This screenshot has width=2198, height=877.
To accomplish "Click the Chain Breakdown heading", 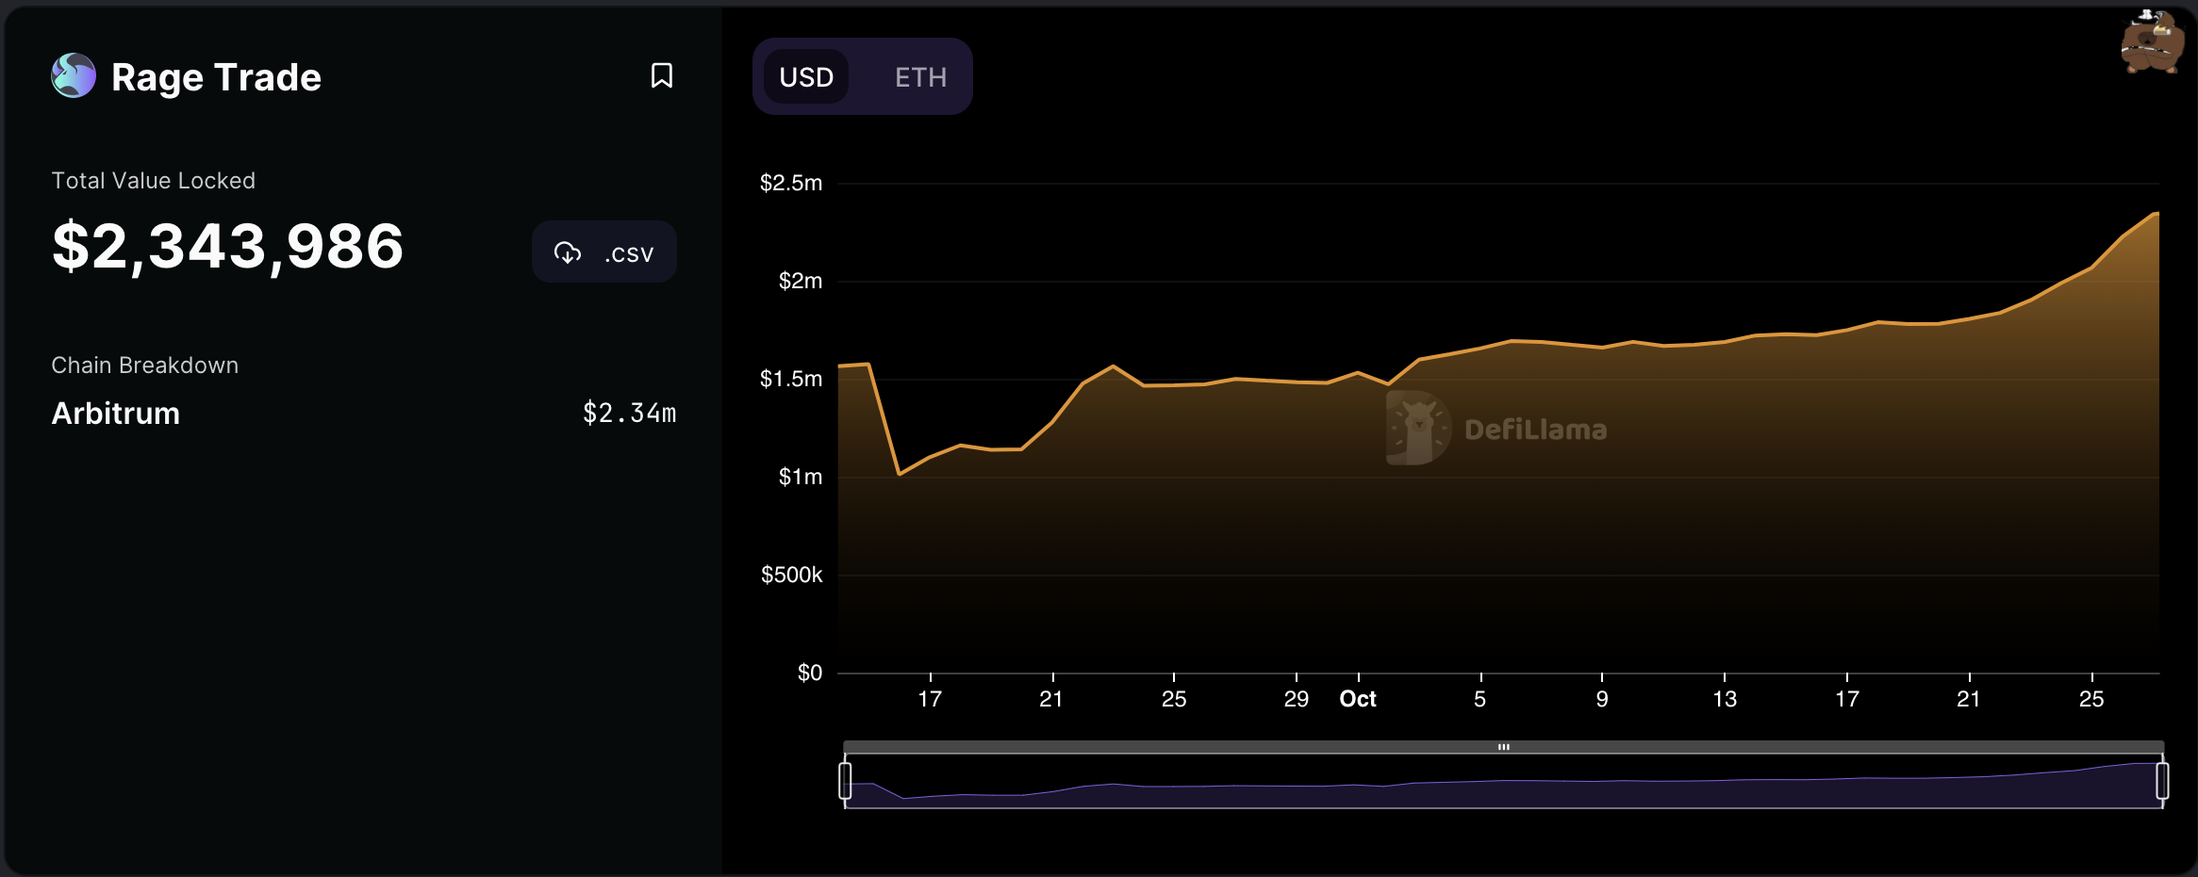I will [144, 365].
